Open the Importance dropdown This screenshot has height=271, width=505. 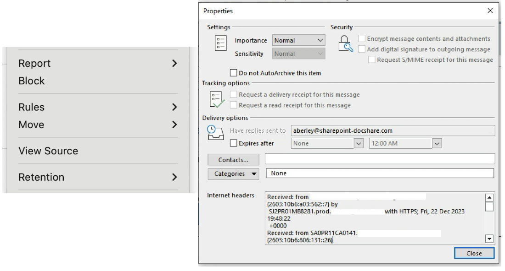[298, 40]
